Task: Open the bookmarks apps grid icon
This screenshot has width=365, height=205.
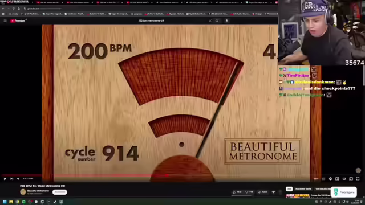Action: click(x=3, y=14)
